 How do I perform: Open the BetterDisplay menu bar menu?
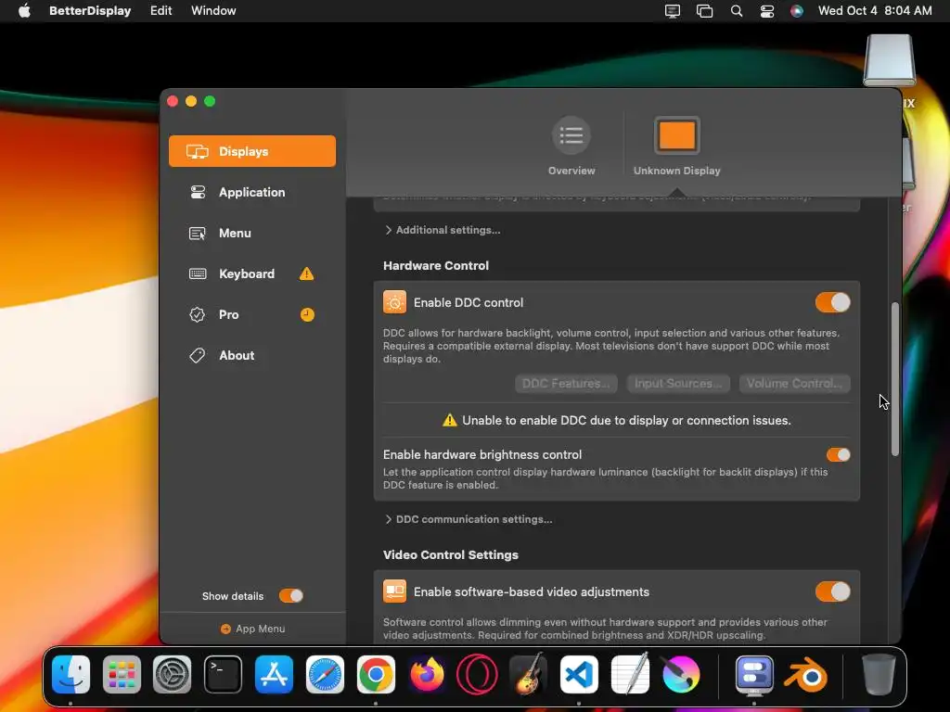90,10
